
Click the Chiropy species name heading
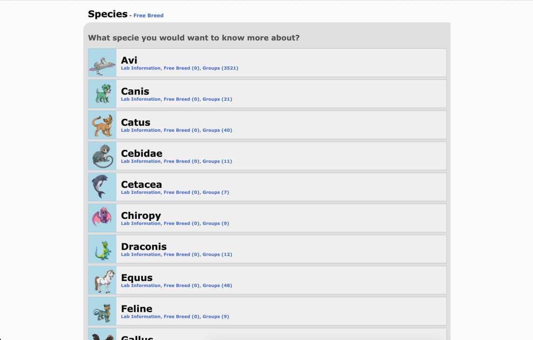(141, 216)
